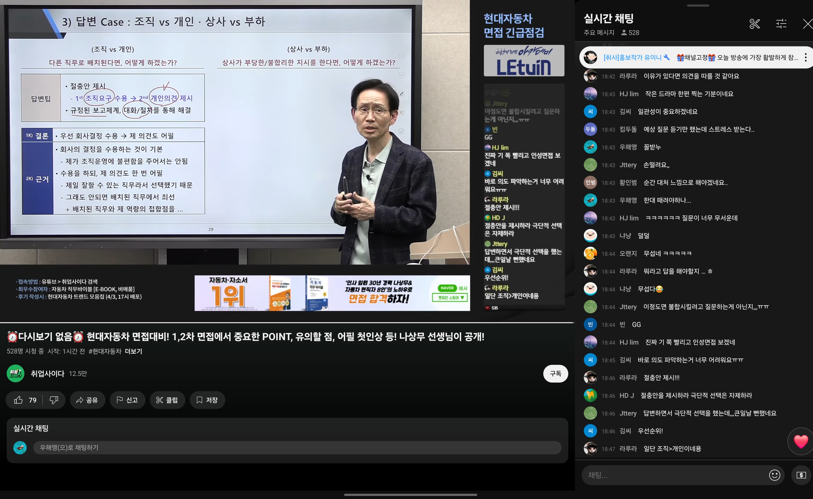The height and width of the screenshot is (499, 813).
Task: Click 빈 avatar on GG message
Action: pyautogui.click(x=590, y=324)
